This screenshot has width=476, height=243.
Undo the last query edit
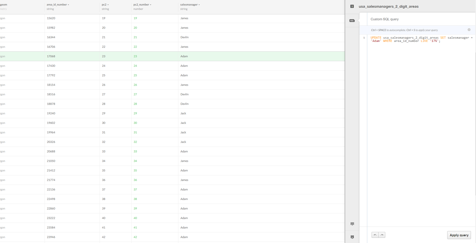point(375,235)
